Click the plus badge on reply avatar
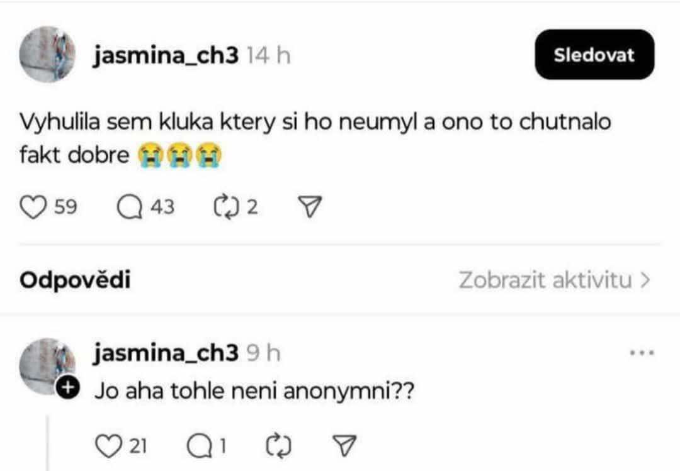This screenshot has height=471, width=680. point(67,389)
